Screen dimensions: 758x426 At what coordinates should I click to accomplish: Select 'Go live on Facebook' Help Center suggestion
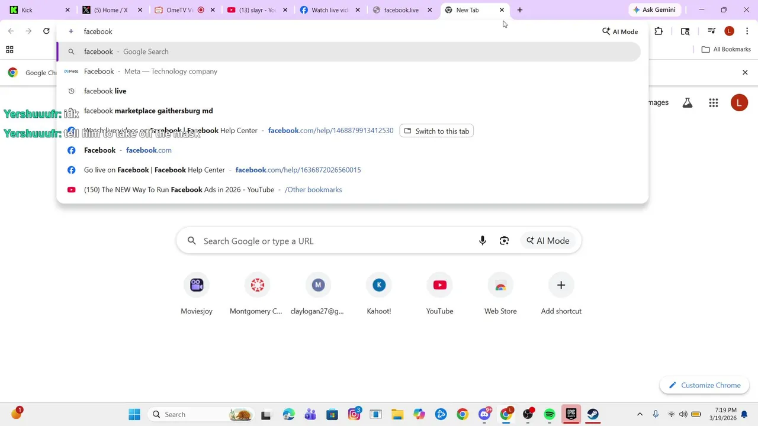coord(349,170)
